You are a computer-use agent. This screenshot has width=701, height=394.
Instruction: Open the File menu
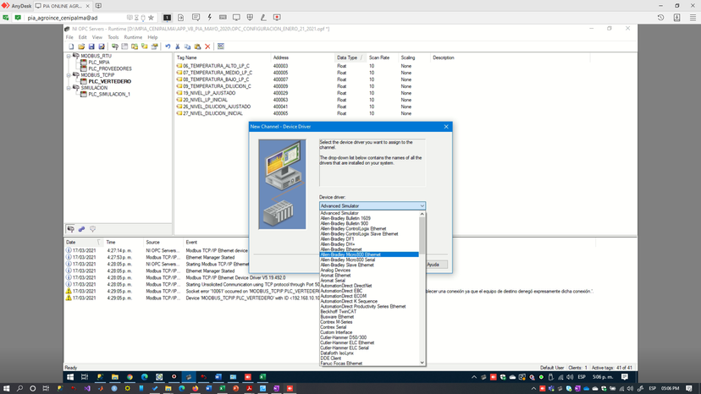coord(69,37)
